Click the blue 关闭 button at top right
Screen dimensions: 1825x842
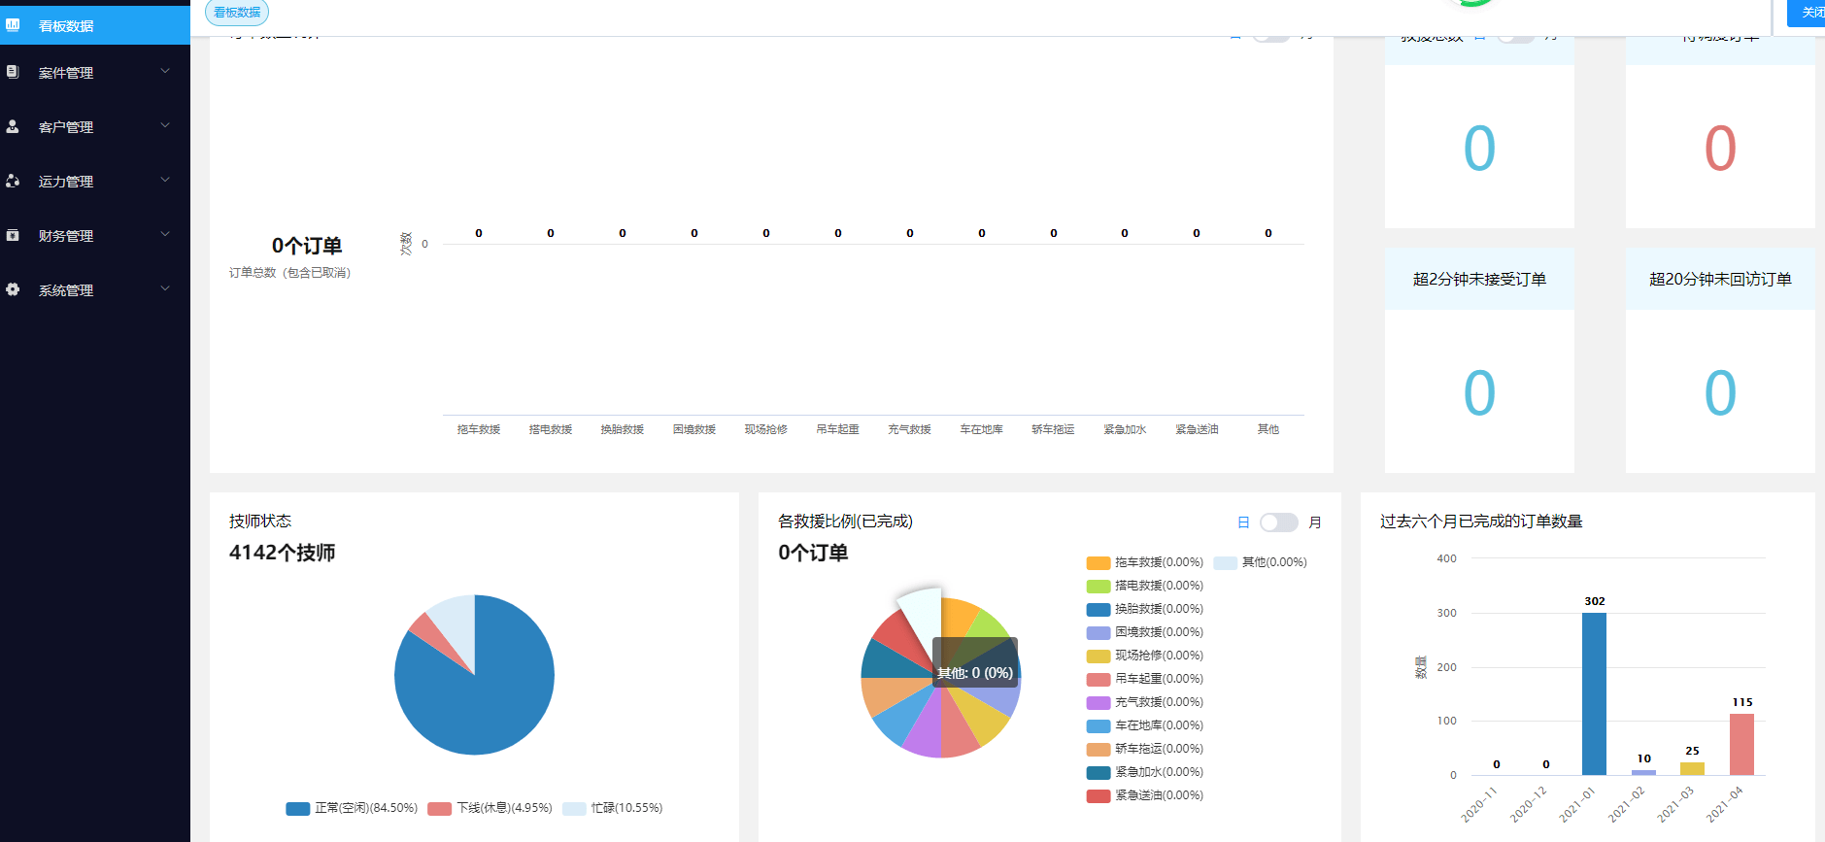pyautogui.click(x=1809, y=13)
